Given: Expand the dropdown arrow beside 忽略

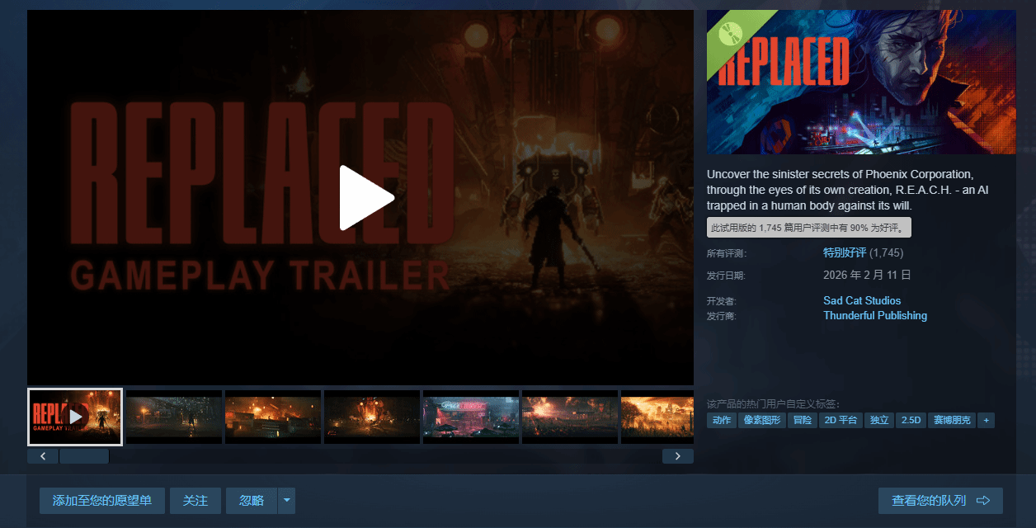Looking at the screenshot, I should [286, 501].
